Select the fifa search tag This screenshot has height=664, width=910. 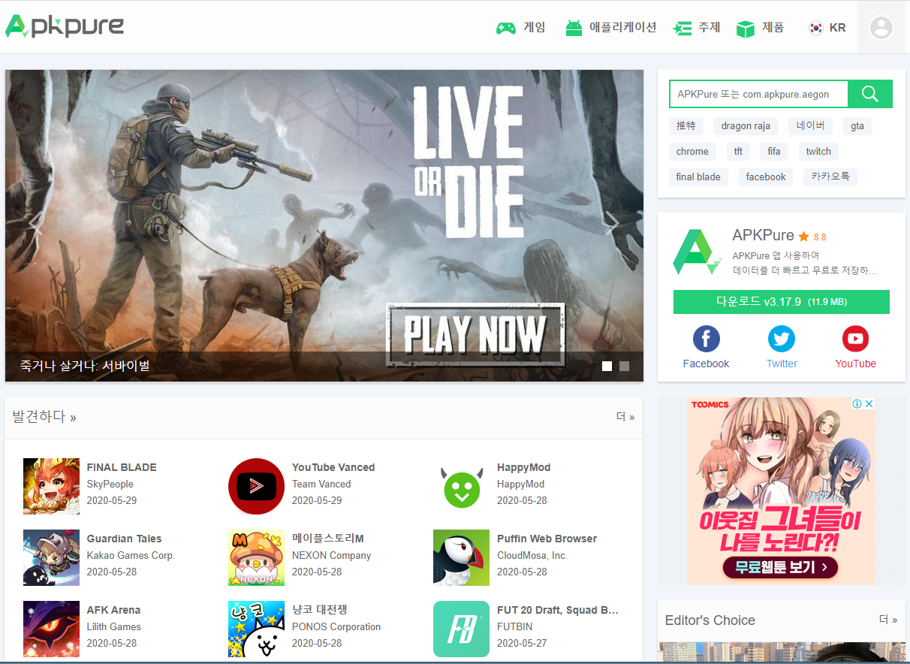[774, 151]
